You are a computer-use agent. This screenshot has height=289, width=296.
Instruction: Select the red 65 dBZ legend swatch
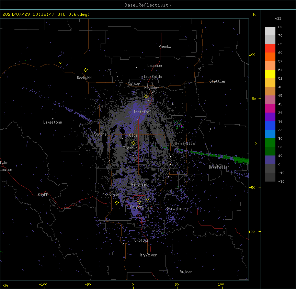[x=270, y=48]
